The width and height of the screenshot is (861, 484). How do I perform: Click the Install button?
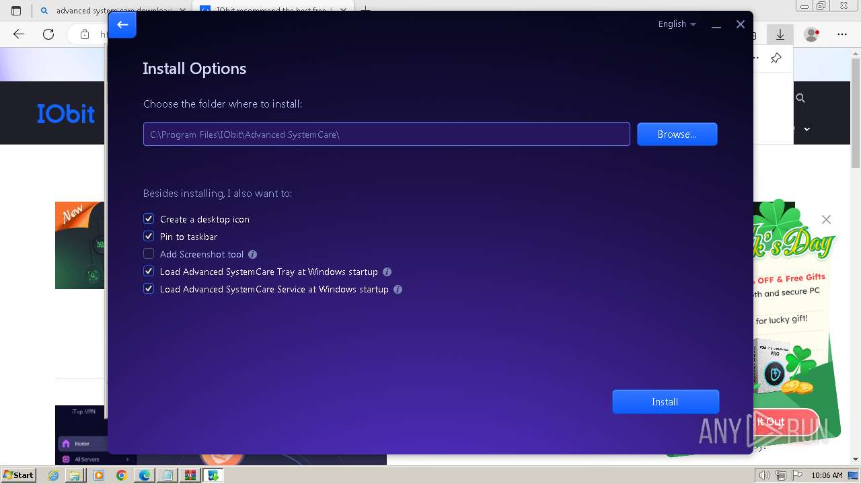click(665, 402)
